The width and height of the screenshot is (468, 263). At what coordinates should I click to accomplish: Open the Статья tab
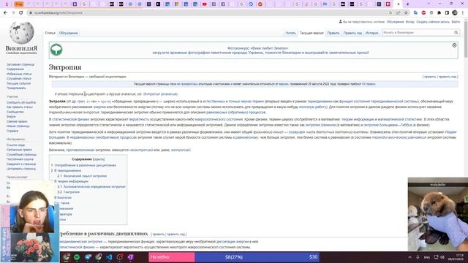pos(50,33)
